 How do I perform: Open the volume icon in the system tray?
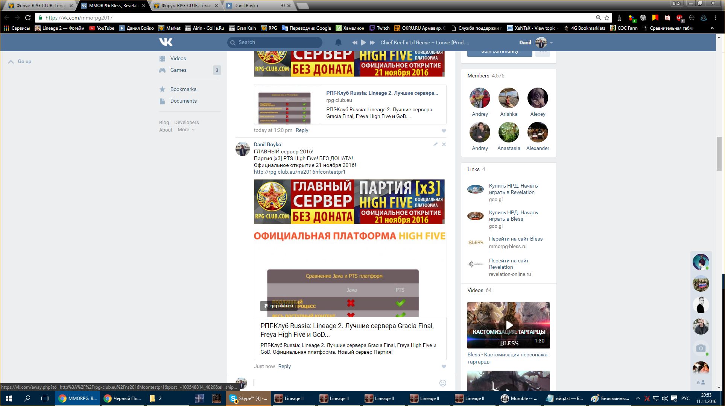[665, 398]
